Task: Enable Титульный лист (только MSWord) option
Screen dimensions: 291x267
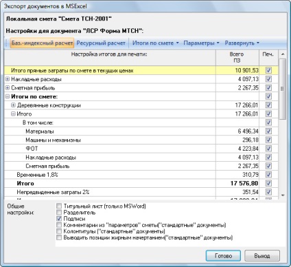Action: pos(59,206)
